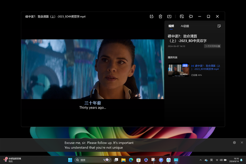Open the blue circular app in taskbar
The width and height of the screenshot is (246, 164).
point(161,160)
